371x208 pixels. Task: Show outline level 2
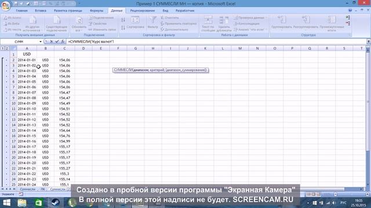coord(7,49)
